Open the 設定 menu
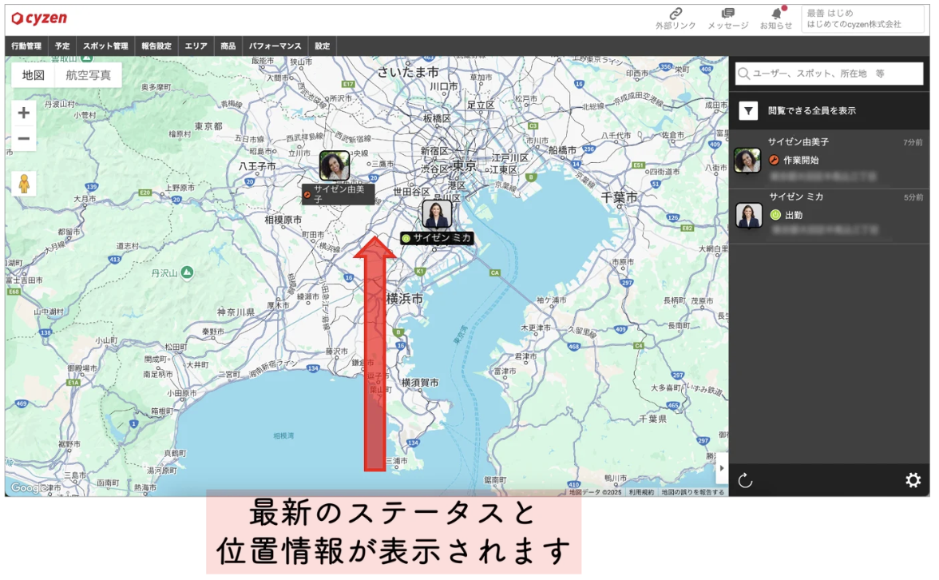This screenshot has width=939, height=580. coord(323,46)
